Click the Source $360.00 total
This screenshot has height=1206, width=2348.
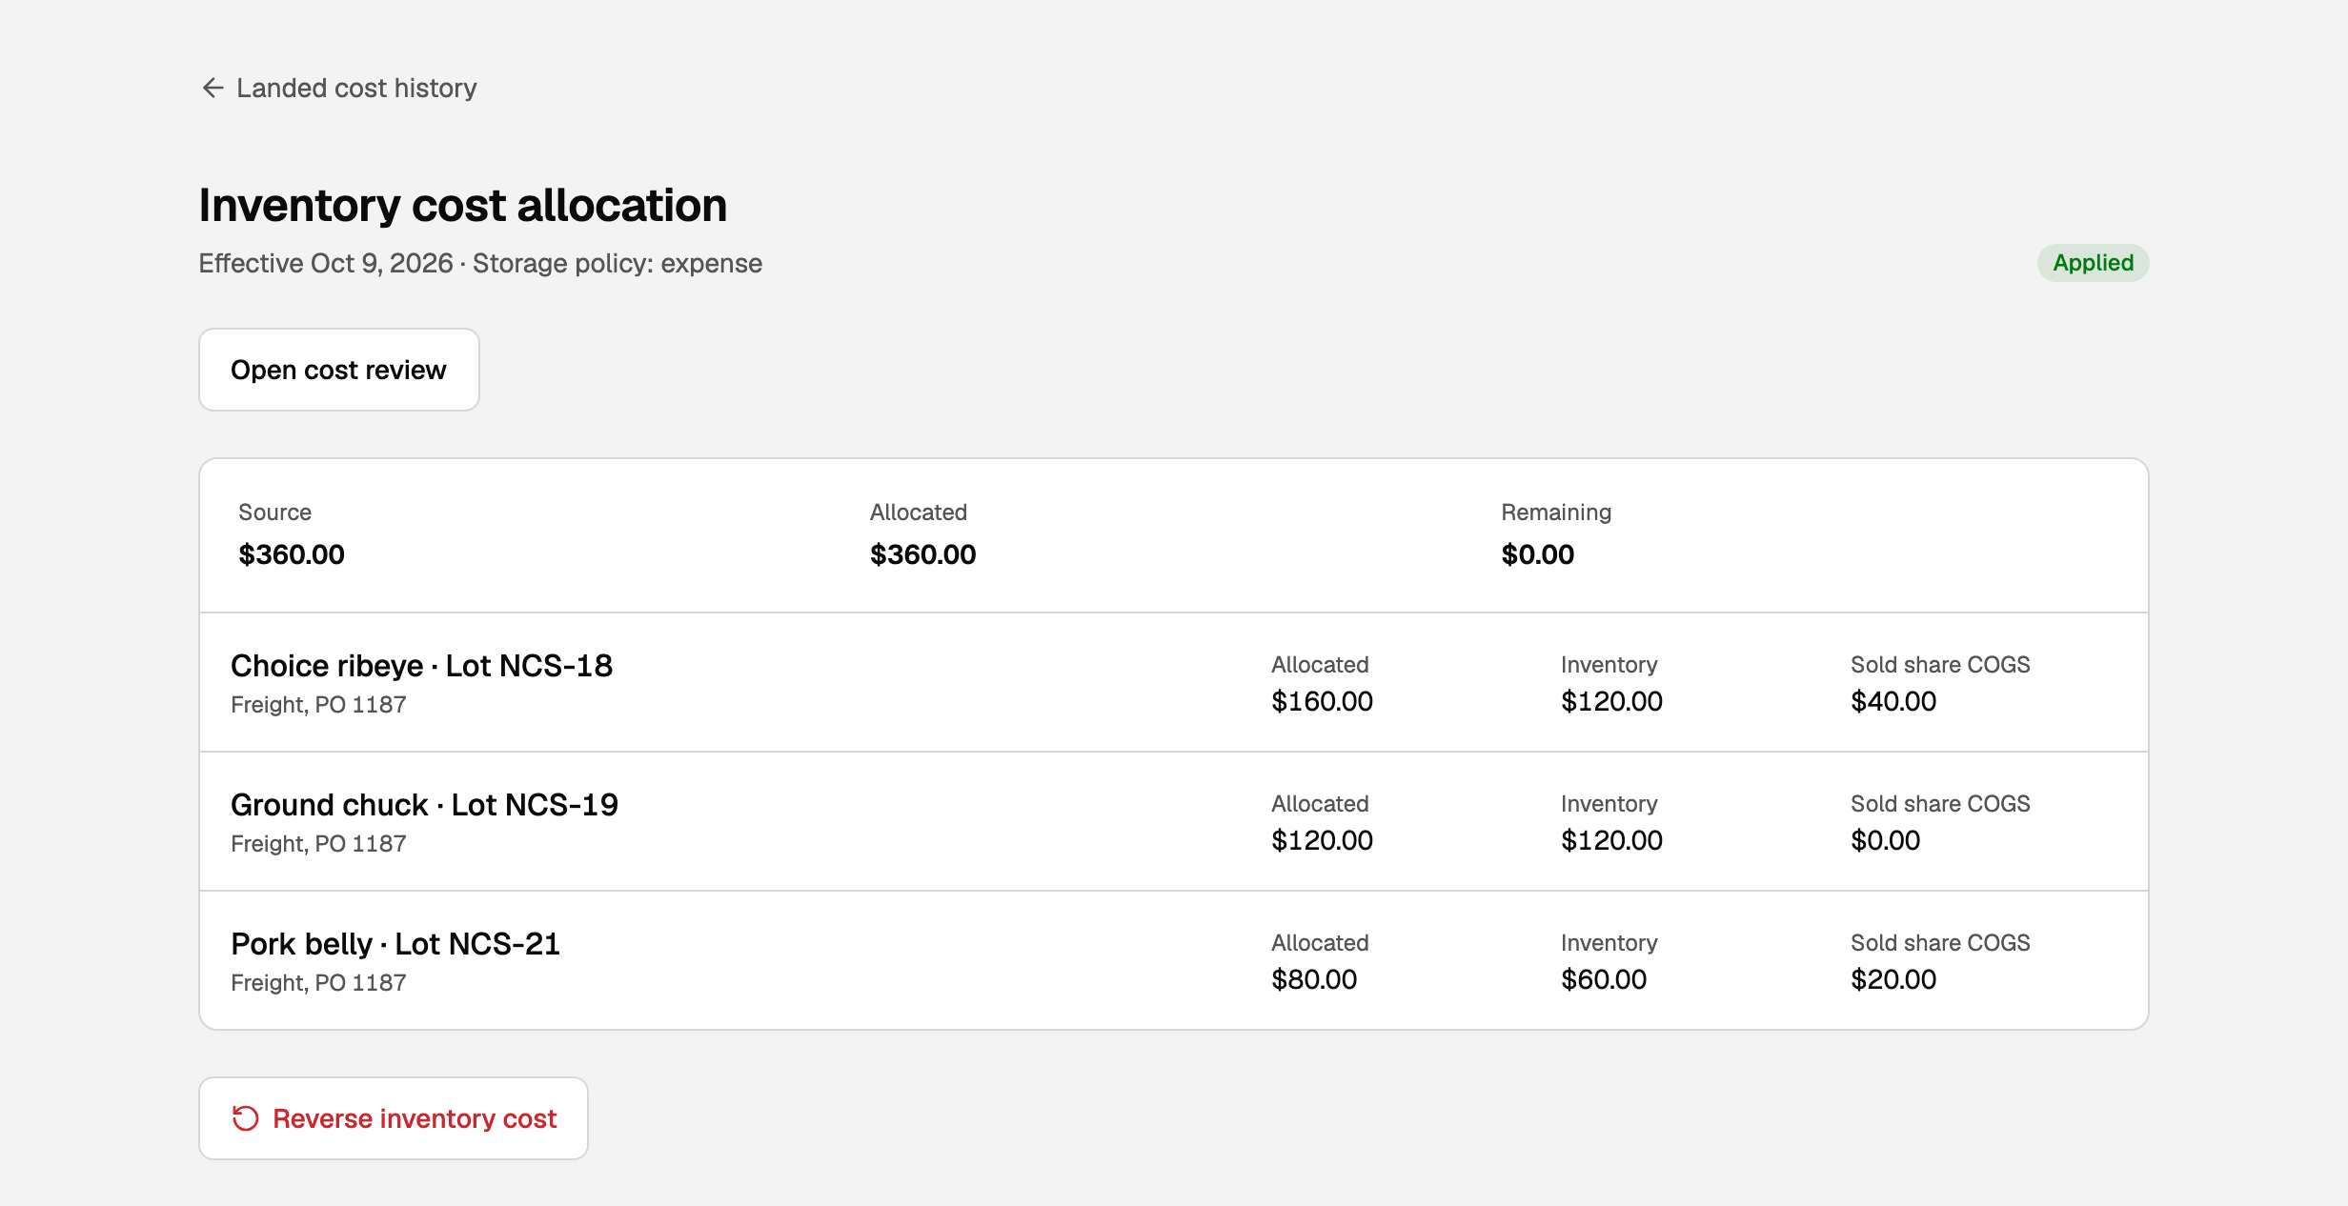(x=292, y=554)
